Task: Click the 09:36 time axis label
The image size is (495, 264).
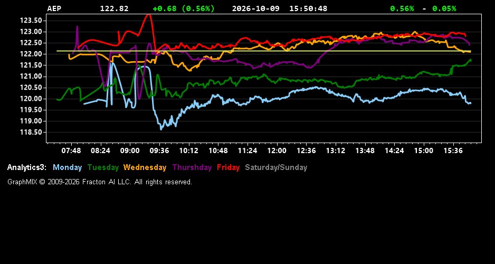Action: click(x=159, y=151)
